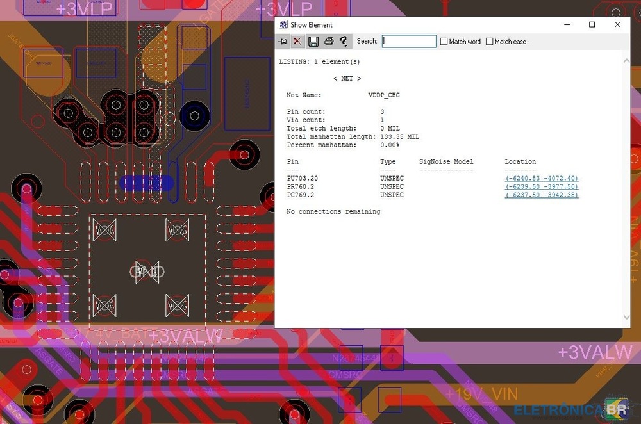Save the listing with the floppy disk icon
The height and width of the screenshot is (424, 641).
click(313, 42)
